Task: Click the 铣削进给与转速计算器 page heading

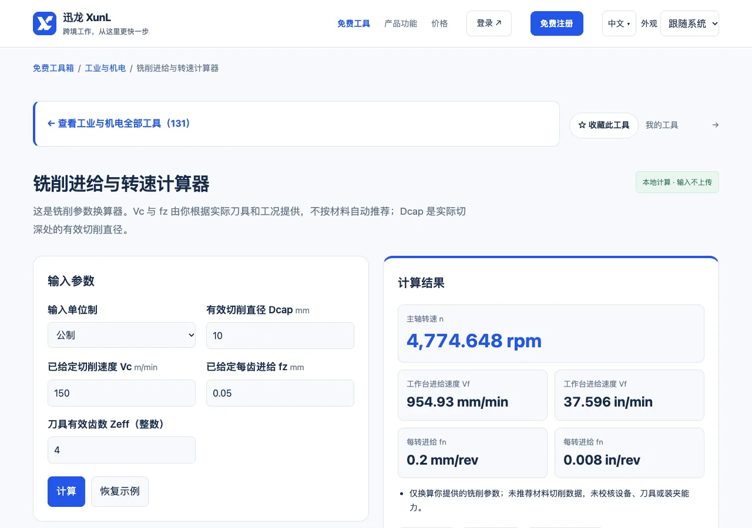Action: (x=121, y=184)
